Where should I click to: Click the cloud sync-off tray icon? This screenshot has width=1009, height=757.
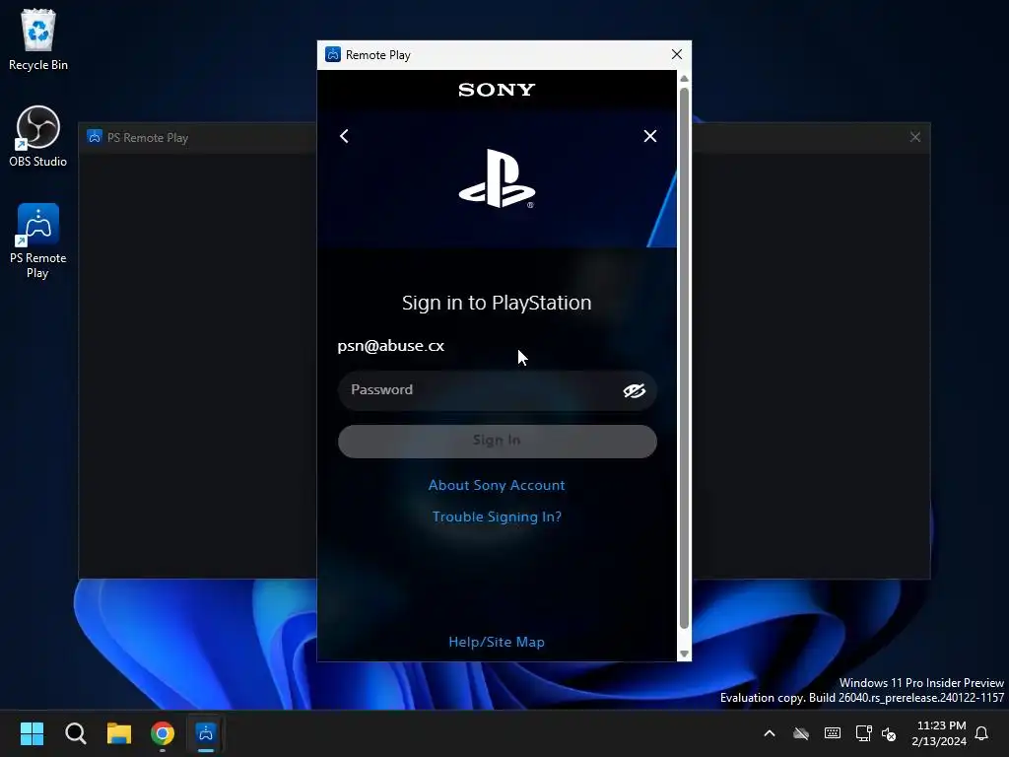801,733
